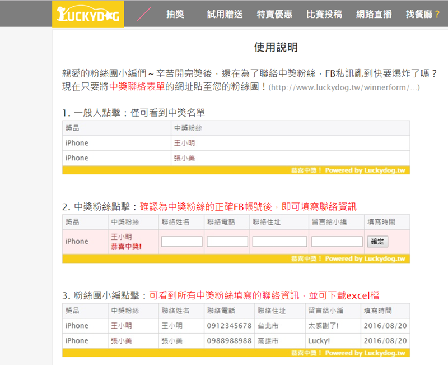This screenshot has height=365, width=448.
Task: Click the pink slash icon beside the logo
Action: coord(144,15)
